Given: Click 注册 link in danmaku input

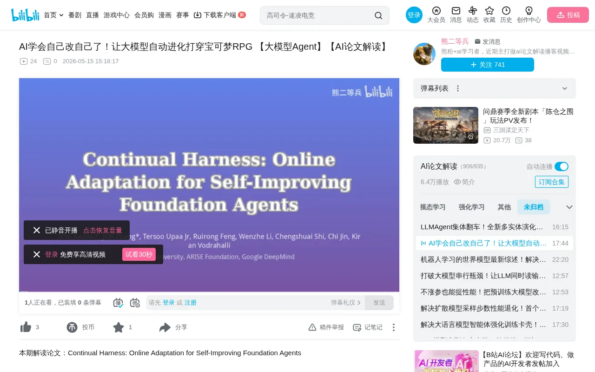Looking at the screenshot, I should 191,303.
